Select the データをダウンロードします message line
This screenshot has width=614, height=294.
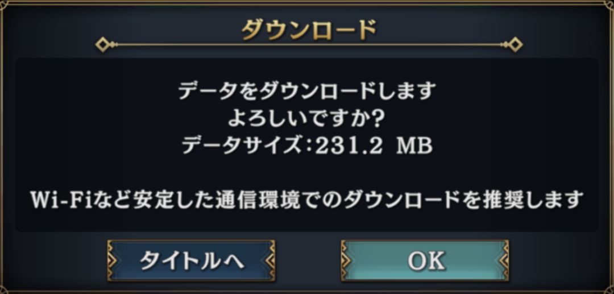[306, 91]
